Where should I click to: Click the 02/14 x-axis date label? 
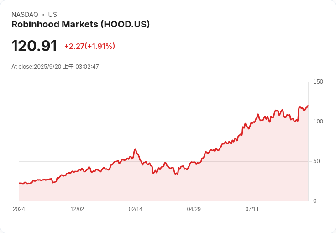click(x=136, y=209)
